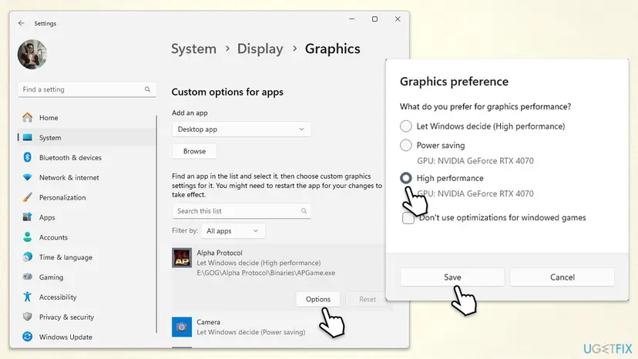
Task: Click the Personalization paintbrush icon
Action: [27, 197]
